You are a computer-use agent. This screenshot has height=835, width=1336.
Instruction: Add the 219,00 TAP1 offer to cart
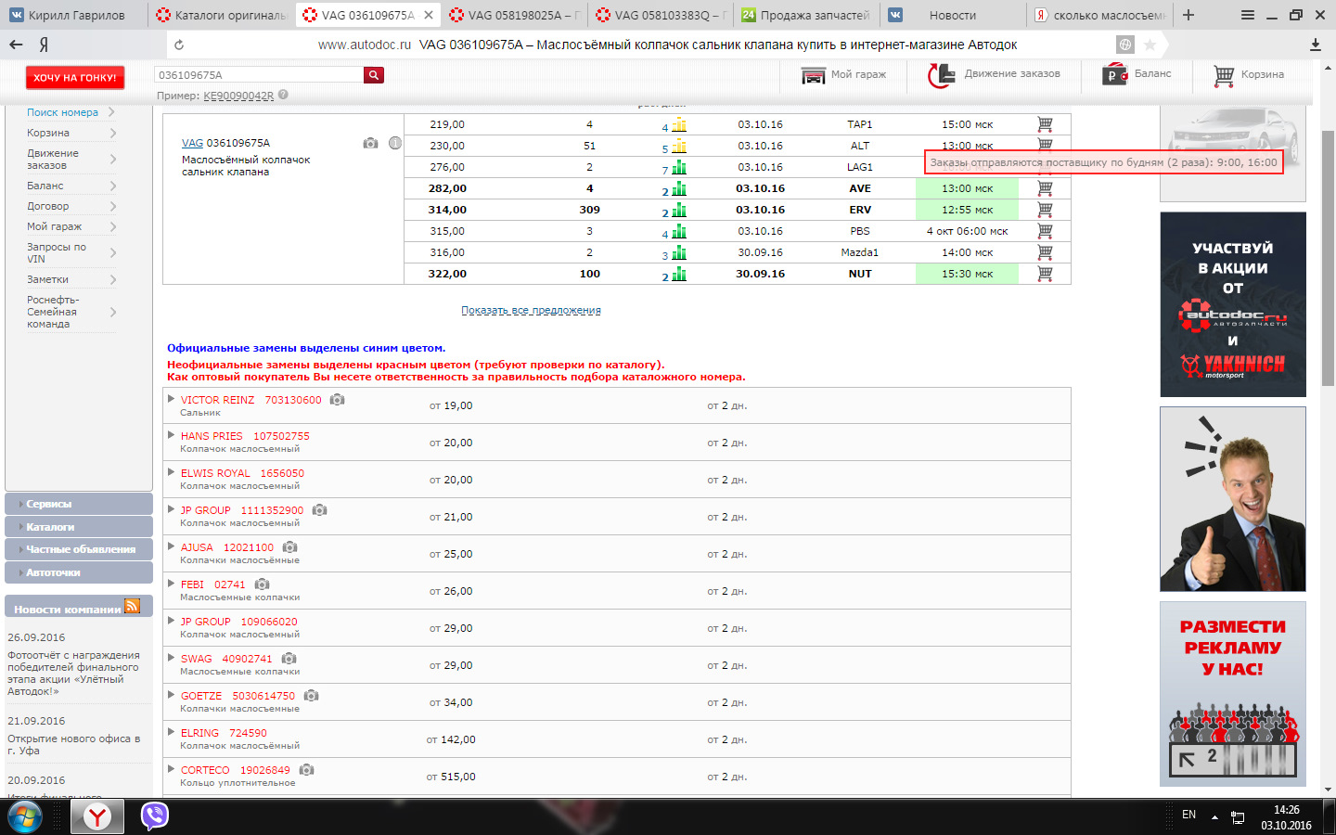click(x=1045, y=124)
